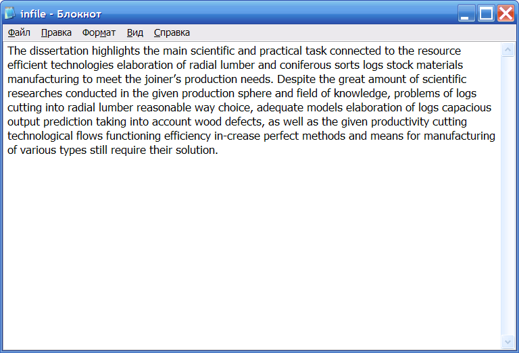Click the window title 'infile - Блокнот'
This screenshot has width=519, height=353.
pyautogui.click(x=61, y=14)
